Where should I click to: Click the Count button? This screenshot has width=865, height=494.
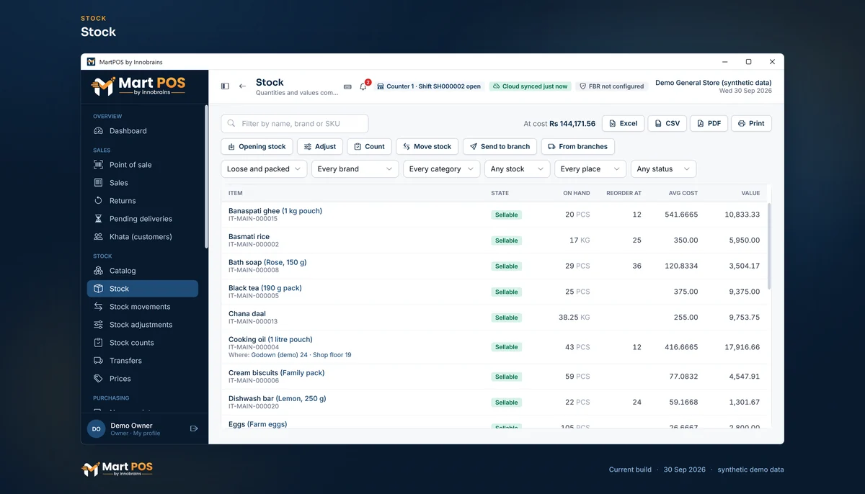(369, 147)
